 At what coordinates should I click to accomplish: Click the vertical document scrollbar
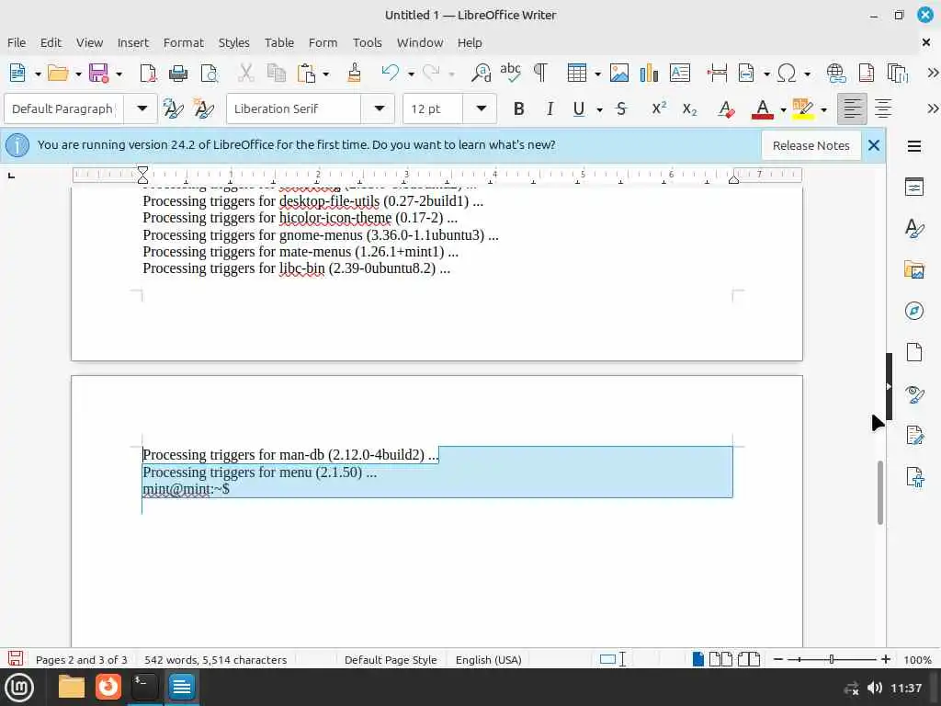click(879, 493)
